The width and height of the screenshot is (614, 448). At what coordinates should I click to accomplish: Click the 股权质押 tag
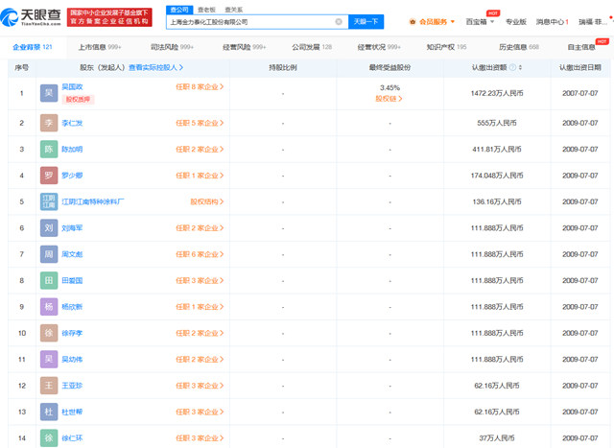click(x=78, y=99)
